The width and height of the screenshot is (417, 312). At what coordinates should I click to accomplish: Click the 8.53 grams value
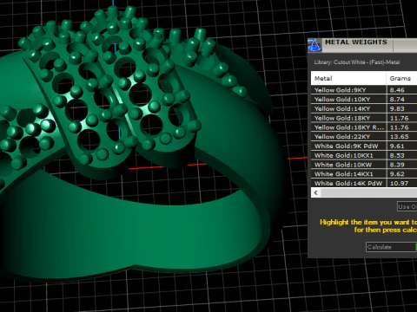pyautogui.click(x=397, y=155)
